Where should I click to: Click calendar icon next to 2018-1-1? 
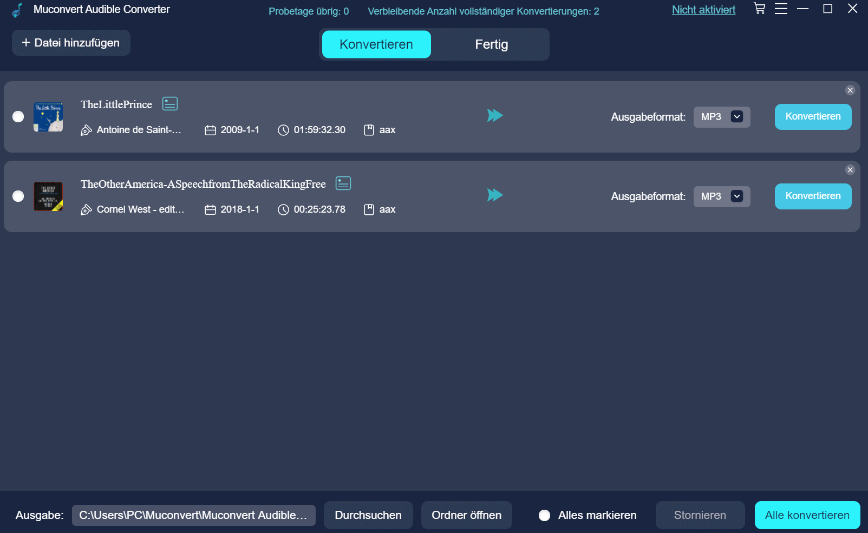point(210,210)
